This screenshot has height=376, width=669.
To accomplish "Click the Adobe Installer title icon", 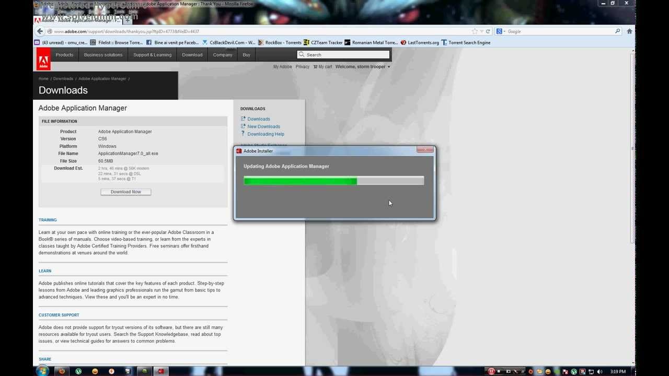I will coord(239,151).
